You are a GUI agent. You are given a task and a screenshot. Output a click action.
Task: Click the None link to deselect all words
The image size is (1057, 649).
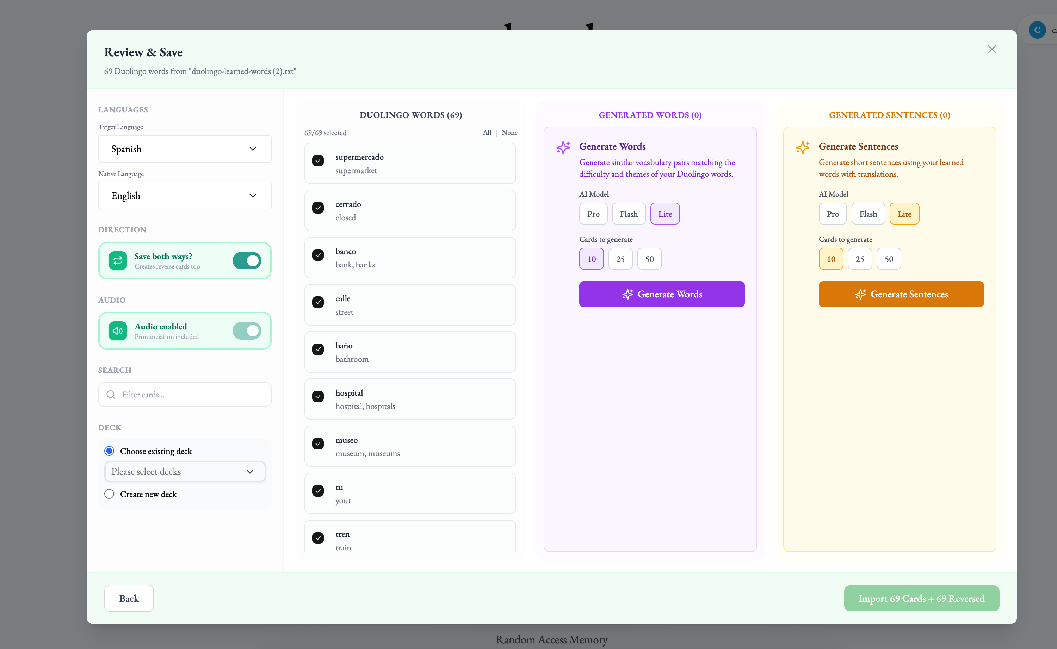coord(509,133)
